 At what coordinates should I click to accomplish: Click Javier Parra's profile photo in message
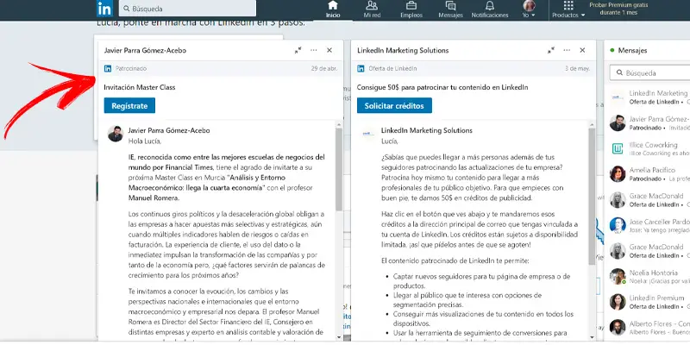116,134
